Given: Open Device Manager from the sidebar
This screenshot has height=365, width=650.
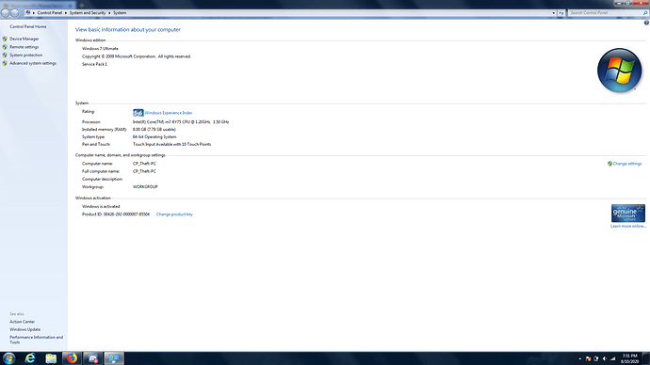Looking at the screenshot, I should coord(24,39).
